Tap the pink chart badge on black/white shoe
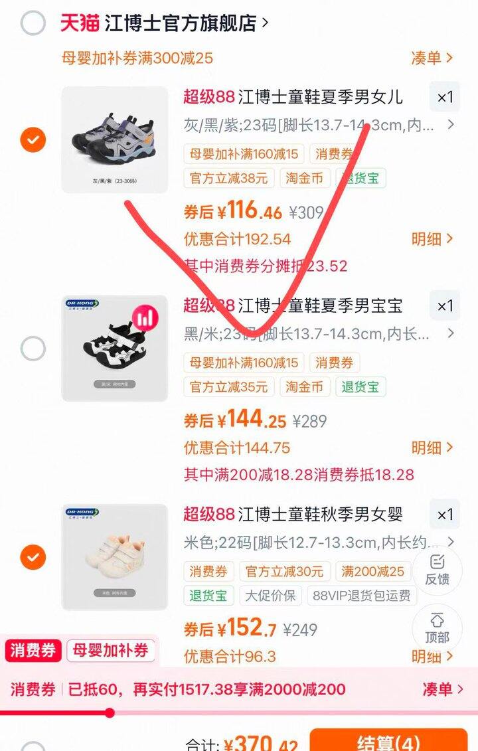 click(x=145, y=319)
